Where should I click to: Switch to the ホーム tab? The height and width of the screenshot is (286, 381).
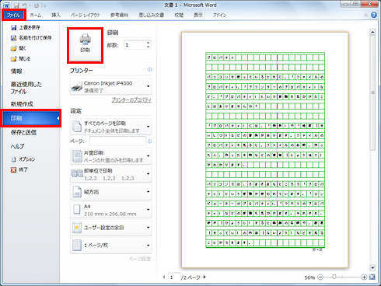(x=36, y=15)
